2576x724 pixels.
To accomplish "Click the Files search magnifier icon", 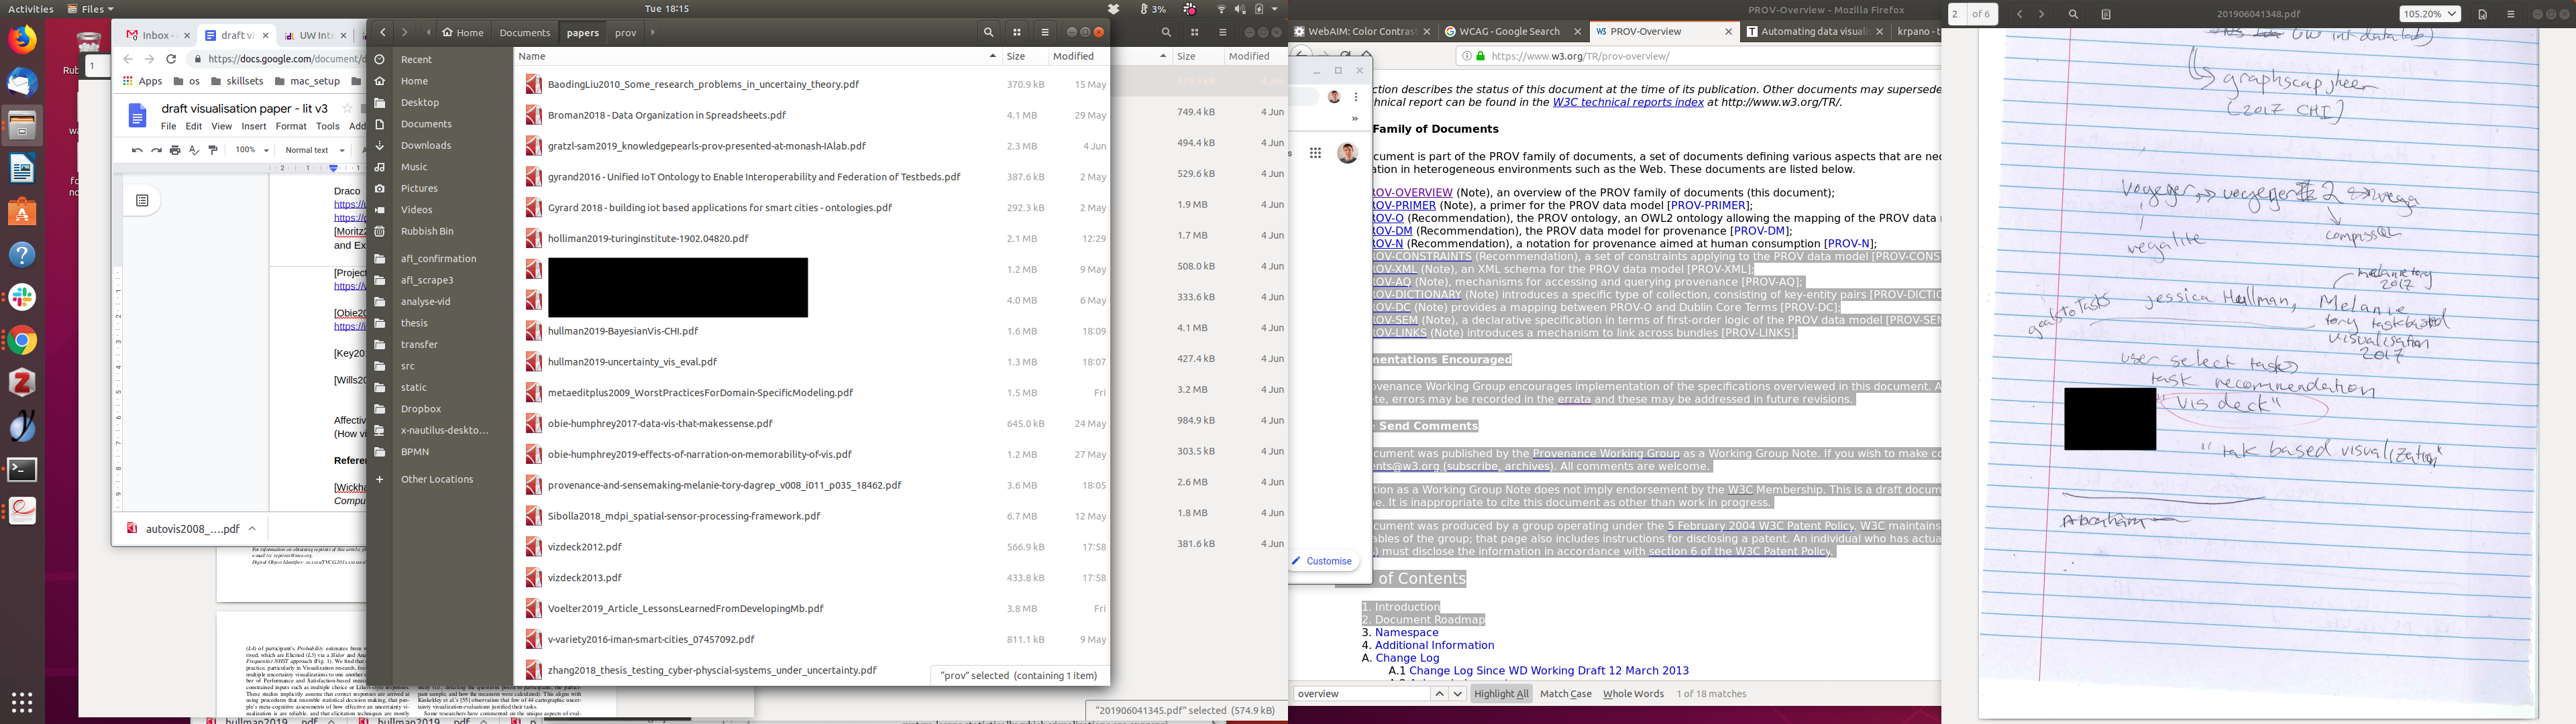I will click(x=988, y=32).
